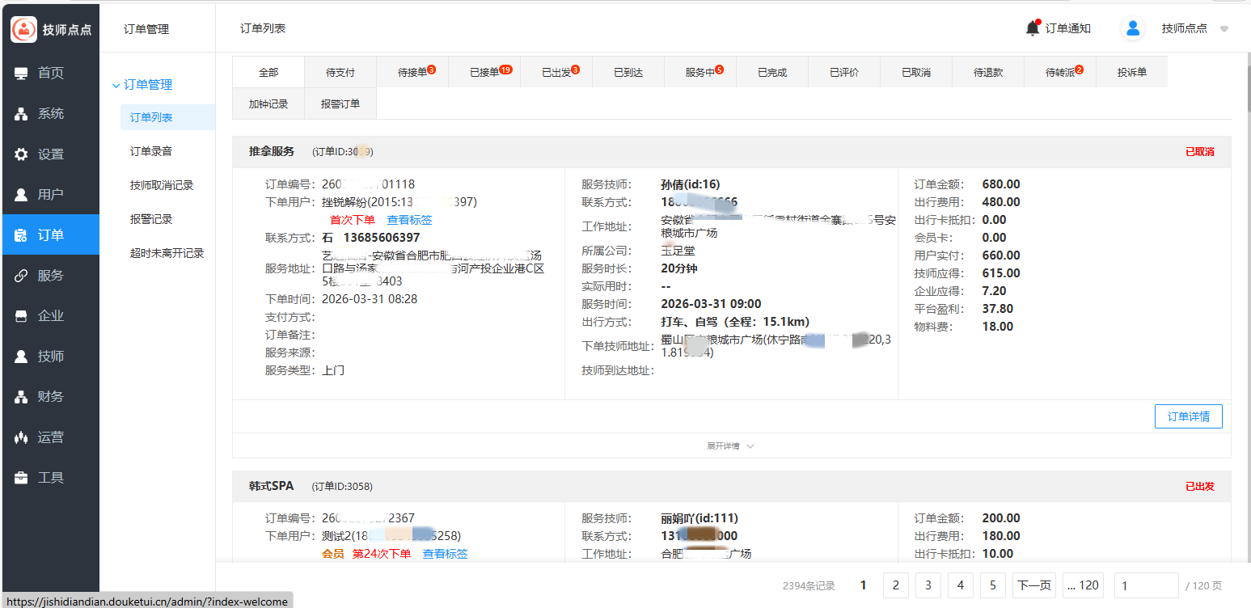
Task: Open Enterprise via its store icon
Action: pos(21,316)
